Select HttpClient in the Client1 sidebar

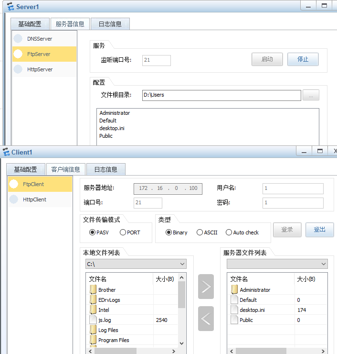[40, 199]
